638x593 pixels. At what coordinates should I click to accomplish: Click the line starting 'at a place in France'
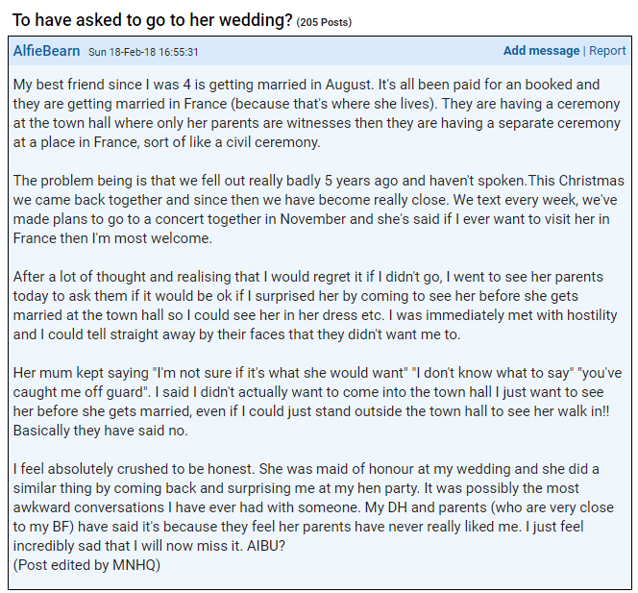tap(167, 142)
